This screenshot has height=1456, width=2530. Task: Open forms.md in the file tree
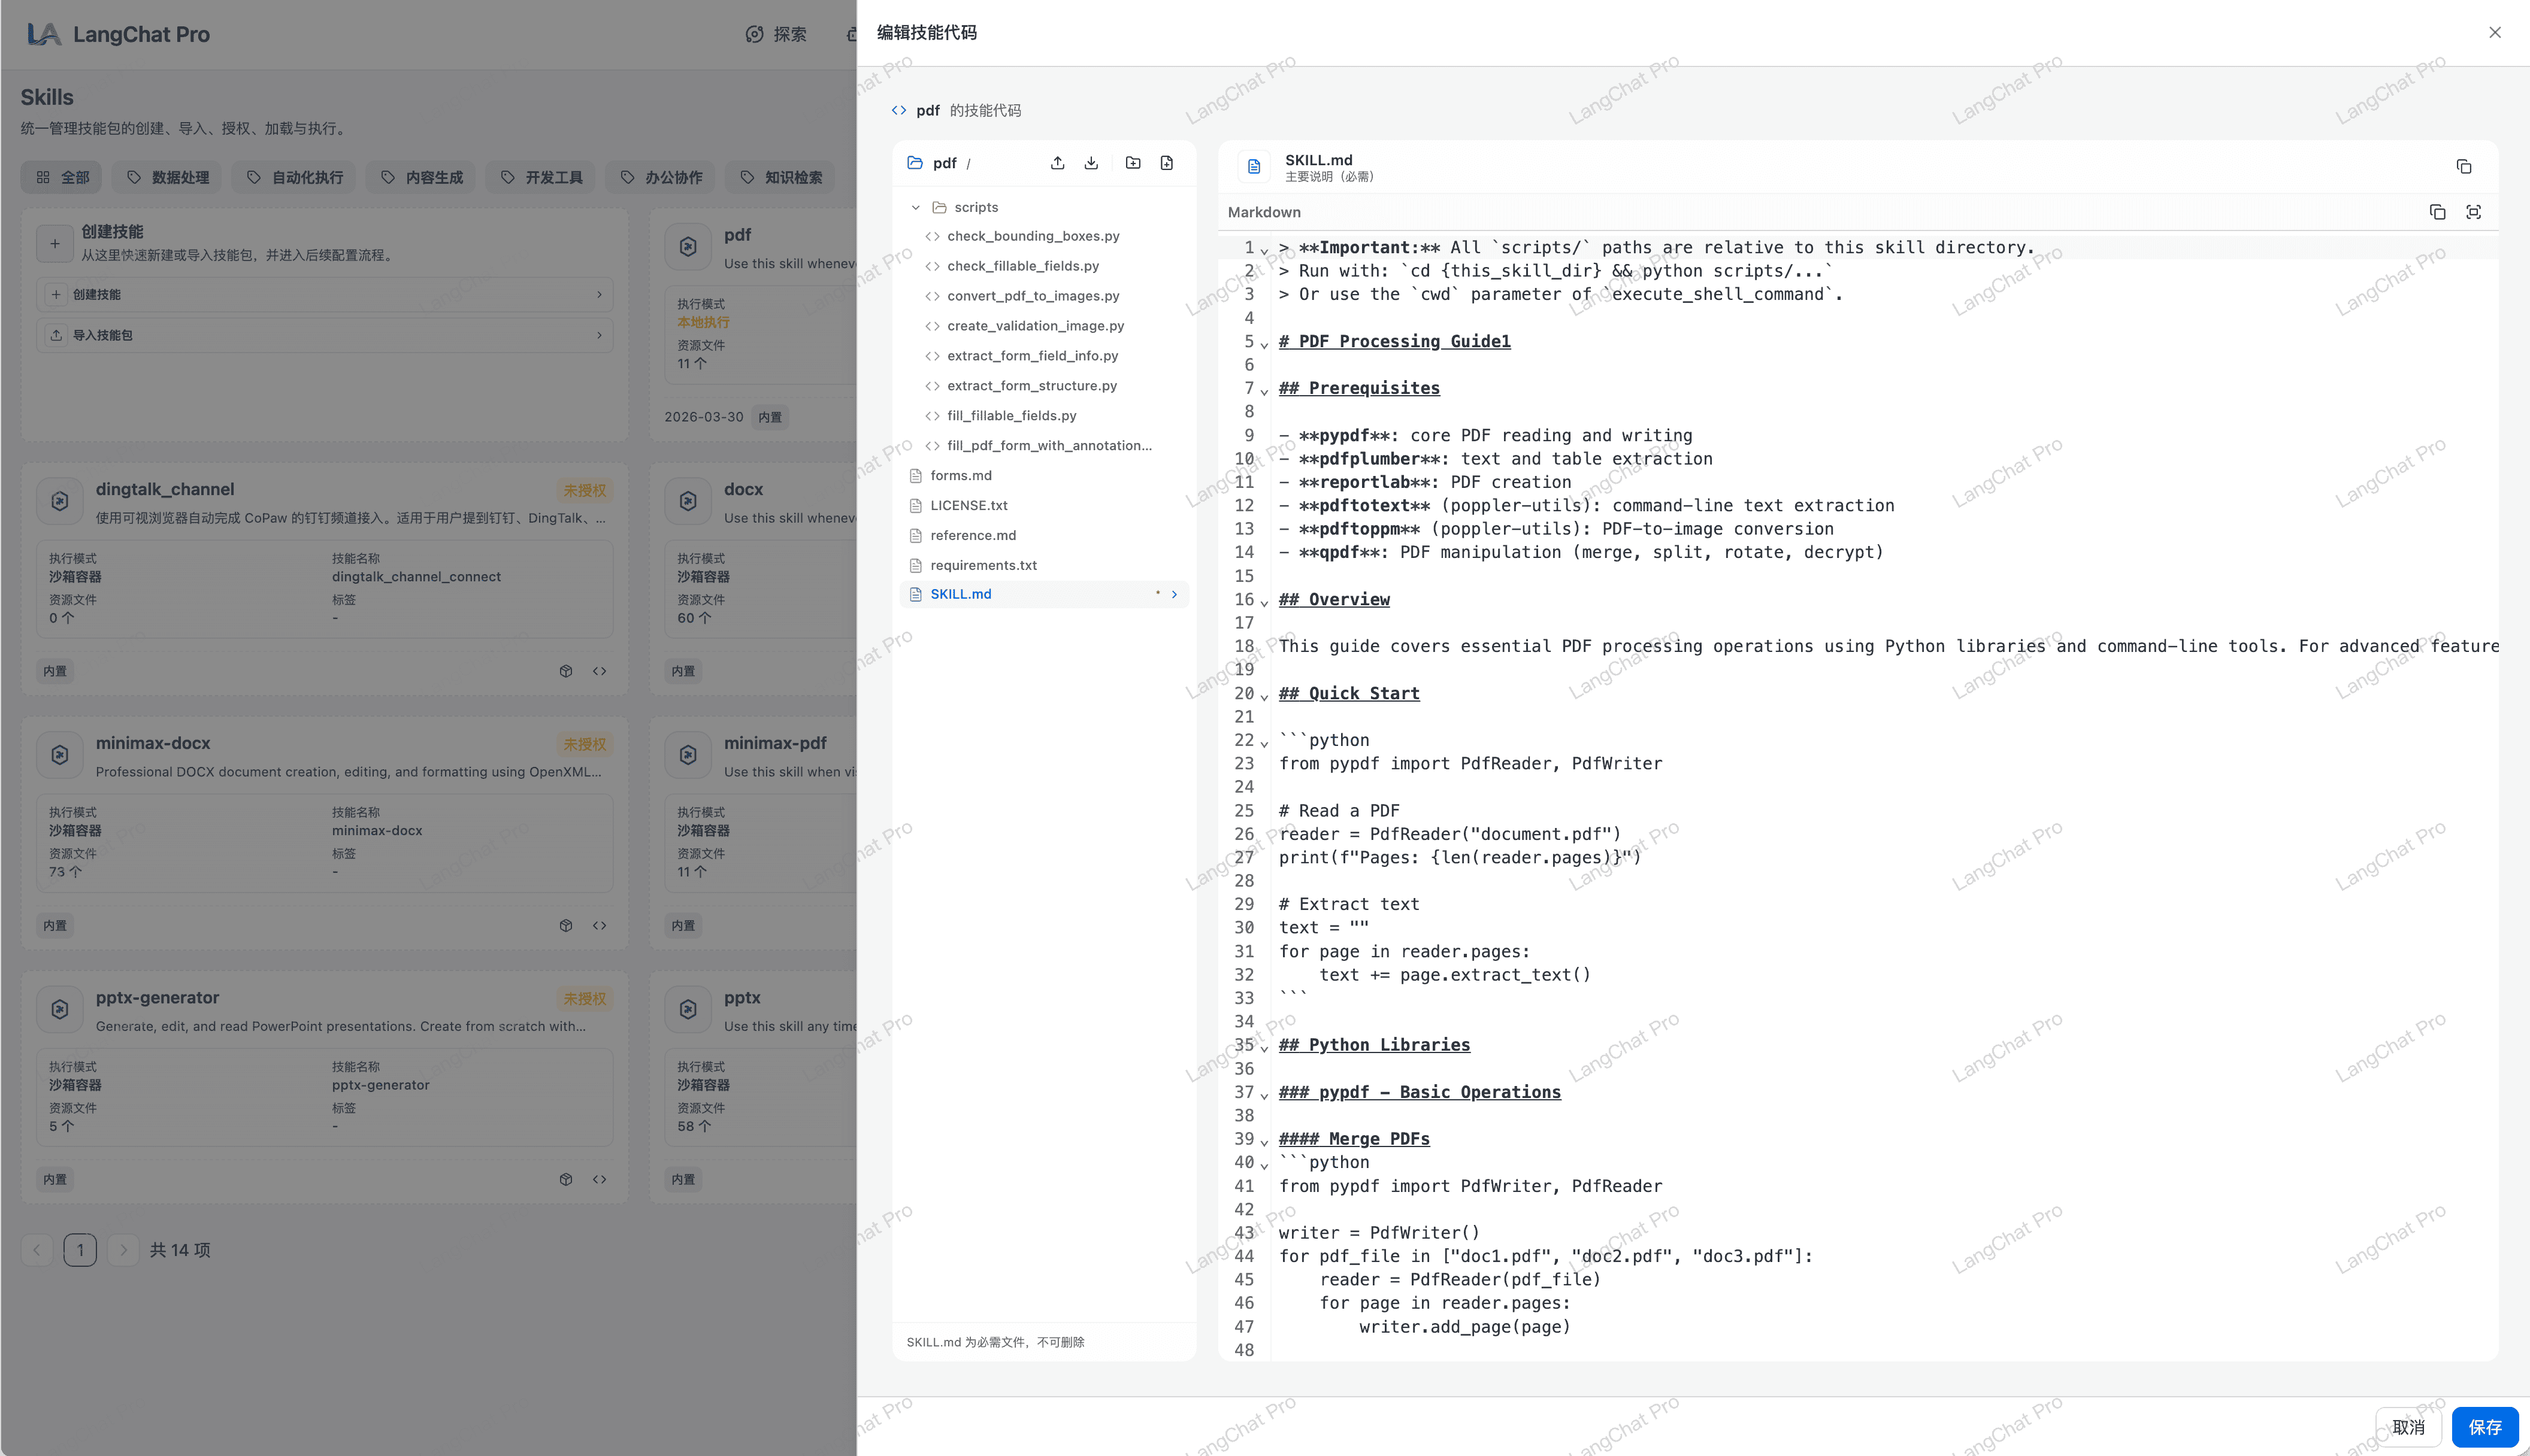960,475
